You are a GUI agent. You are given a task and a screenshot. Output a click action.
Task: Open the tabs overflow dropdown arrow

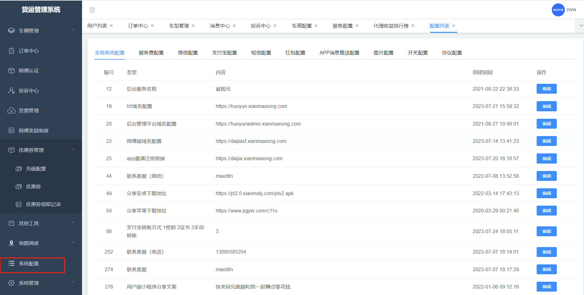click(581, 26)
